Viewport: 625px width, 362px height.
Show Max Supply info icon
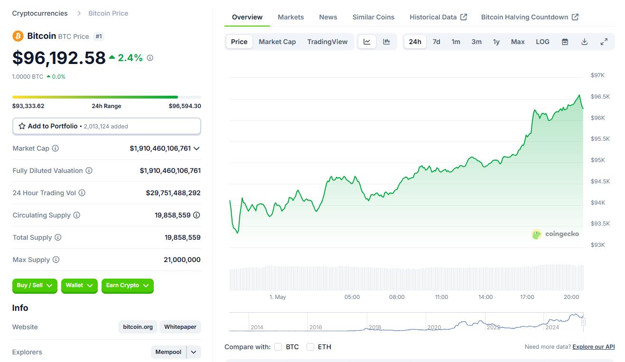click(x=56, y=260)
